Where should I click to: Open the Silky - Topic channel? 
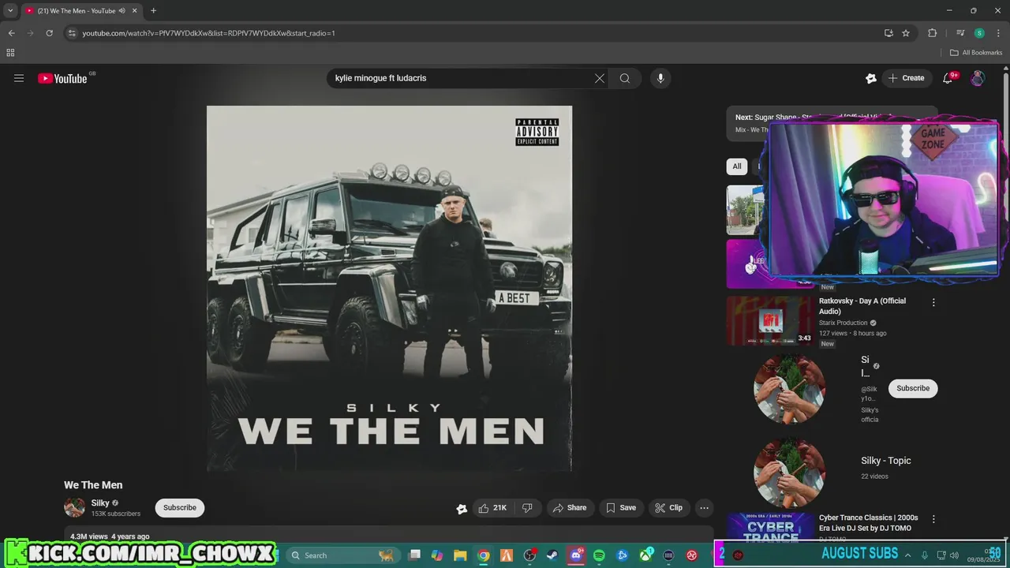pos(885,461)
